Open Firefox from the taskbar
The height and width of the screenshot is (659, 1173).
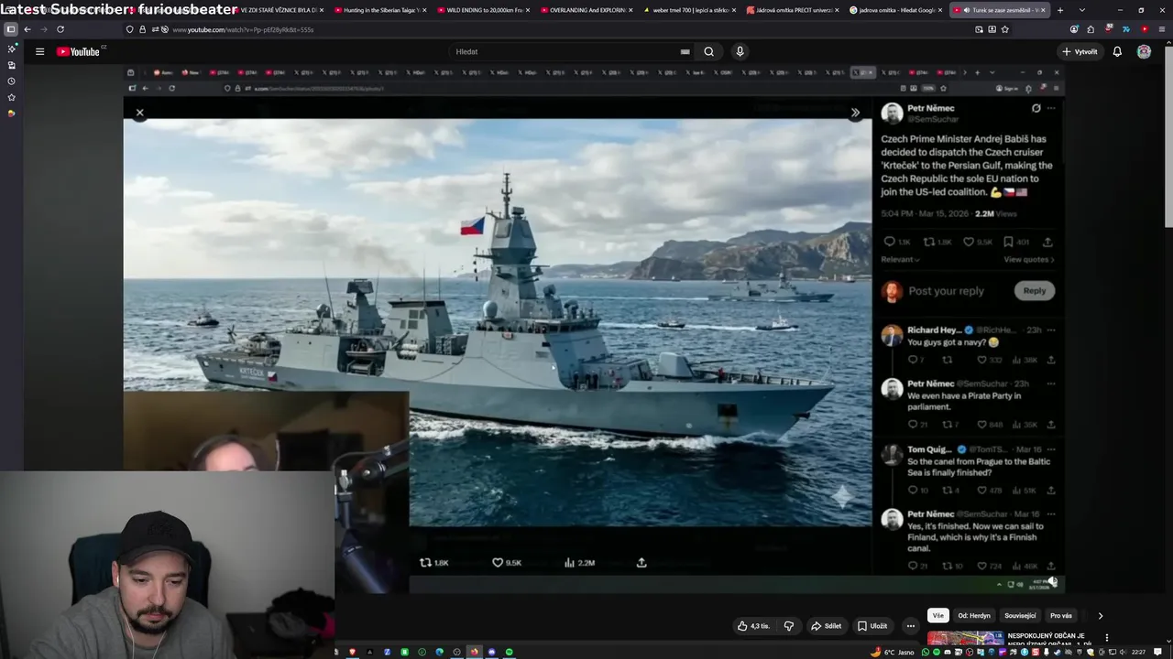click(x=474, y=652)
